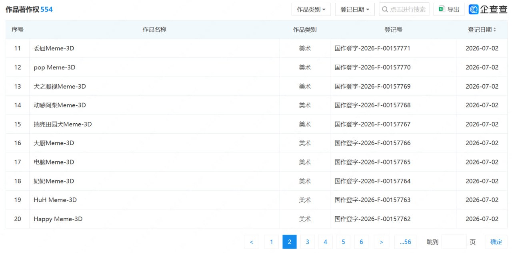Click the Excel export icon
This screenshot has width=512, height=253.
coord(442,9)
